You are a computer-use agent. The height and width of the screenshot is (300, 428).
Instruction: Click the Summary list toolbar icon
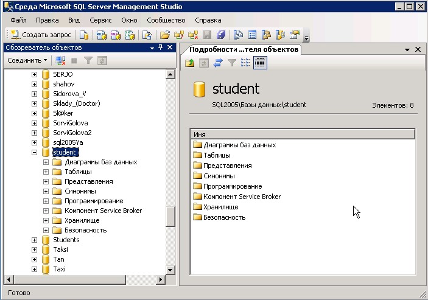pyautogui.click(x=252, y=35)
